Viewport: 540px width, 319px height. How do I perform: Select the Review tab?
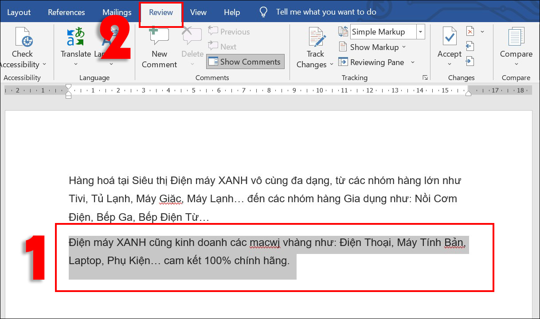pyautogui.click(x=161, y=12)
